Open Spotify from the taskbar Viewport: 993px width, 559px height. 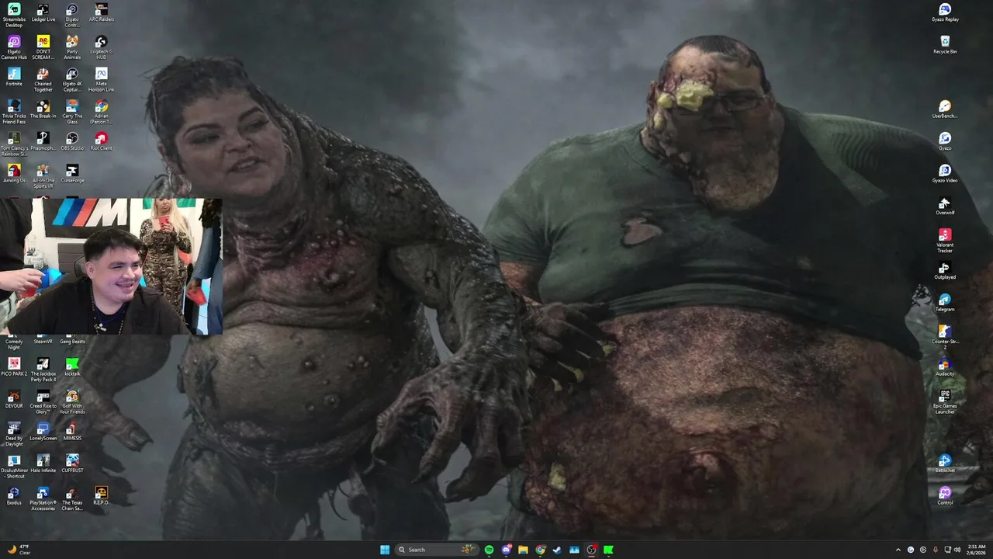coord(489,550)
